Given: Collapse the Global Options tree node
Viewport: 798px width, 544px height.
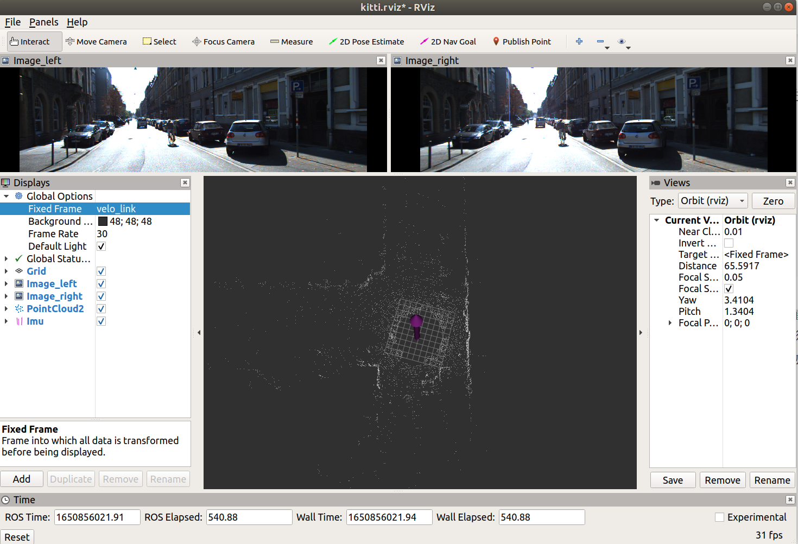Looking at the screenshot, I should [6, 197].
